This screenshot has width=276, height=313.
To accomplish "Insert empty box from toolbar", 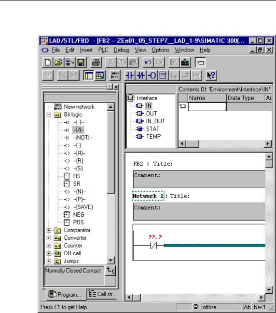I will [163, 76].
